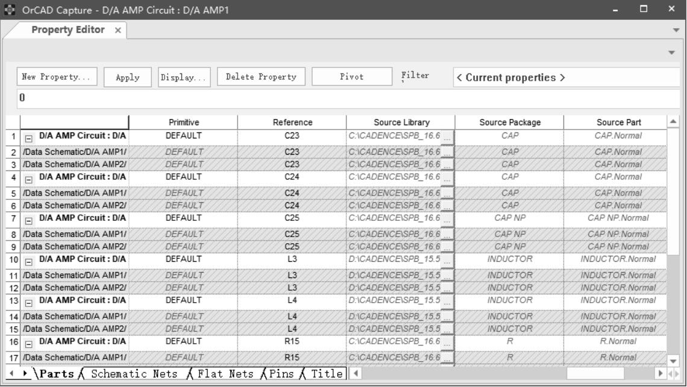Browse source library in row 12

(447, 288)
